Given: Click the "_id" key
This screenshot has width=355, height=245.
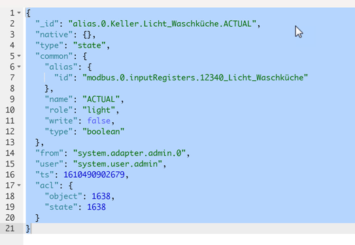Looking at the screenshot, I should click(47, 24).
